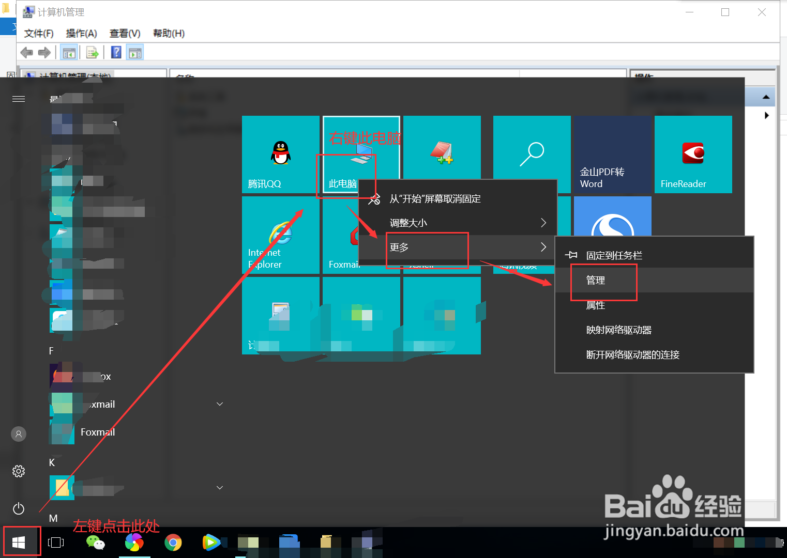787x558 pixels.
Task: Select 固定到任务栏
Action: click(654, 255)
